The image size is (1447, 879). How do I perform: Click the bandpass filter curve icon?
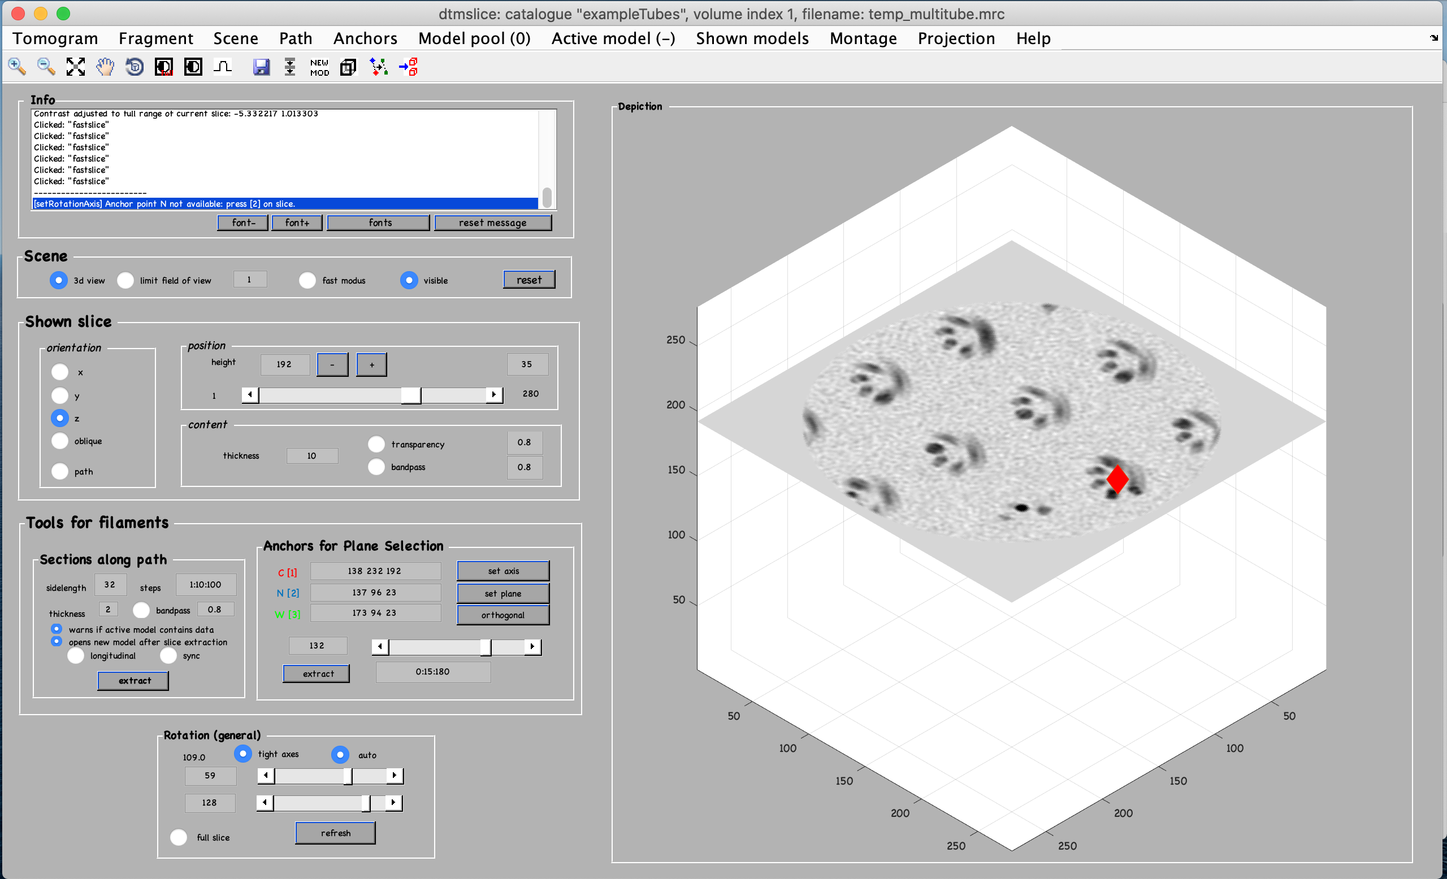[223, 67]
